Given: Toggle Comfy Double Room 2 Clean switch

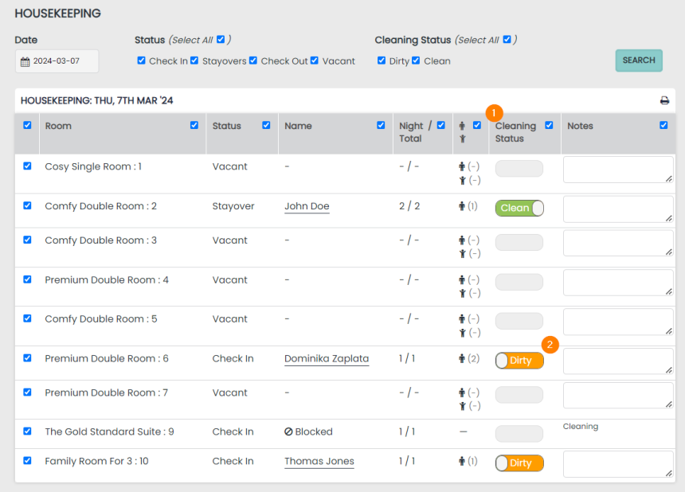Looking at the screenshot, I should coord(519,208).
